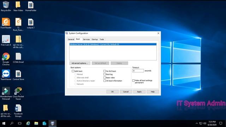The image size is (226, 127).
Task: Enable the Base video checkbox
Action: click(x=105, y=78)
